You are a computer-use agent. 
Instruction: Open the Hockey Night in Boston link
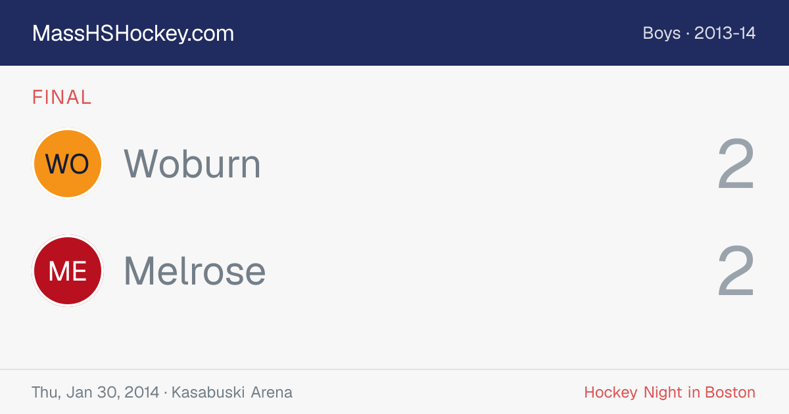click(669, 392)
